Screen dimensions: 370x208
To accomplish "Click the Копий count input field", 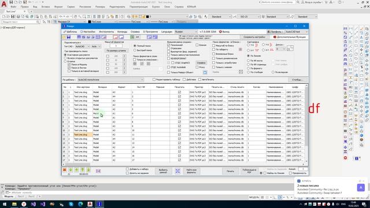I will [x=303, y=169].
